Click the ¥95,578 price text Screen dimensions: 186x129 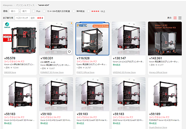pyautogui.click(x=10, y=58)
